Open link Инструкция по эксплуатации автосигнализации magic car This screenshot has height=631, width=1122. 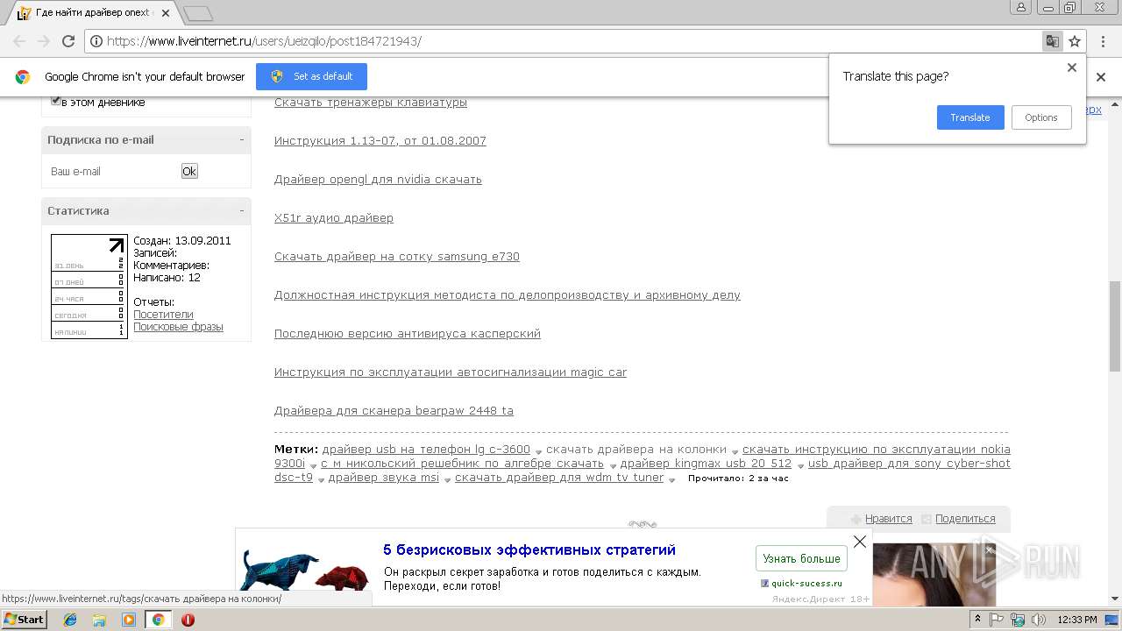point(451,372)
